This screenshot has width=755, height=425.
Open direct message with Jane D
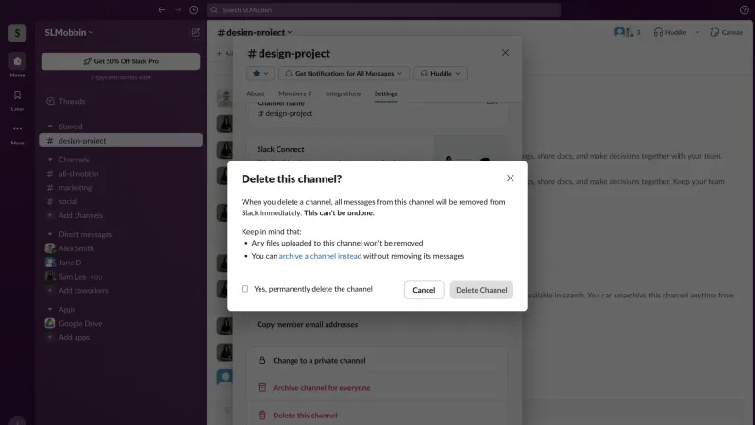point(70,263)
